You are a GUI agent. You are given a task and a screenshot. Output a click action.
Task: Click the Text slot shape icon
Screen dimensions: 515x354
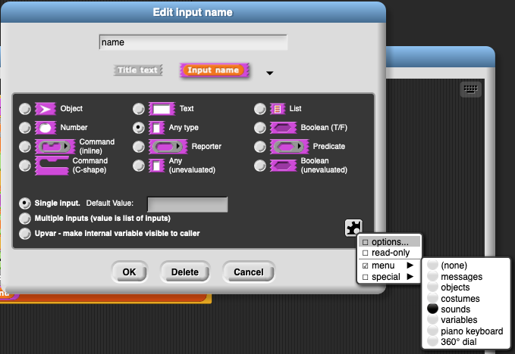tap(162, 109)
